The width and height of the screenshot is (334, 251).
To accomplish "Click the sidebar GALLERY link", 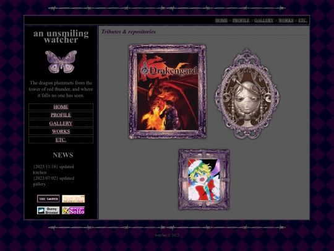I will click(61, 123).
